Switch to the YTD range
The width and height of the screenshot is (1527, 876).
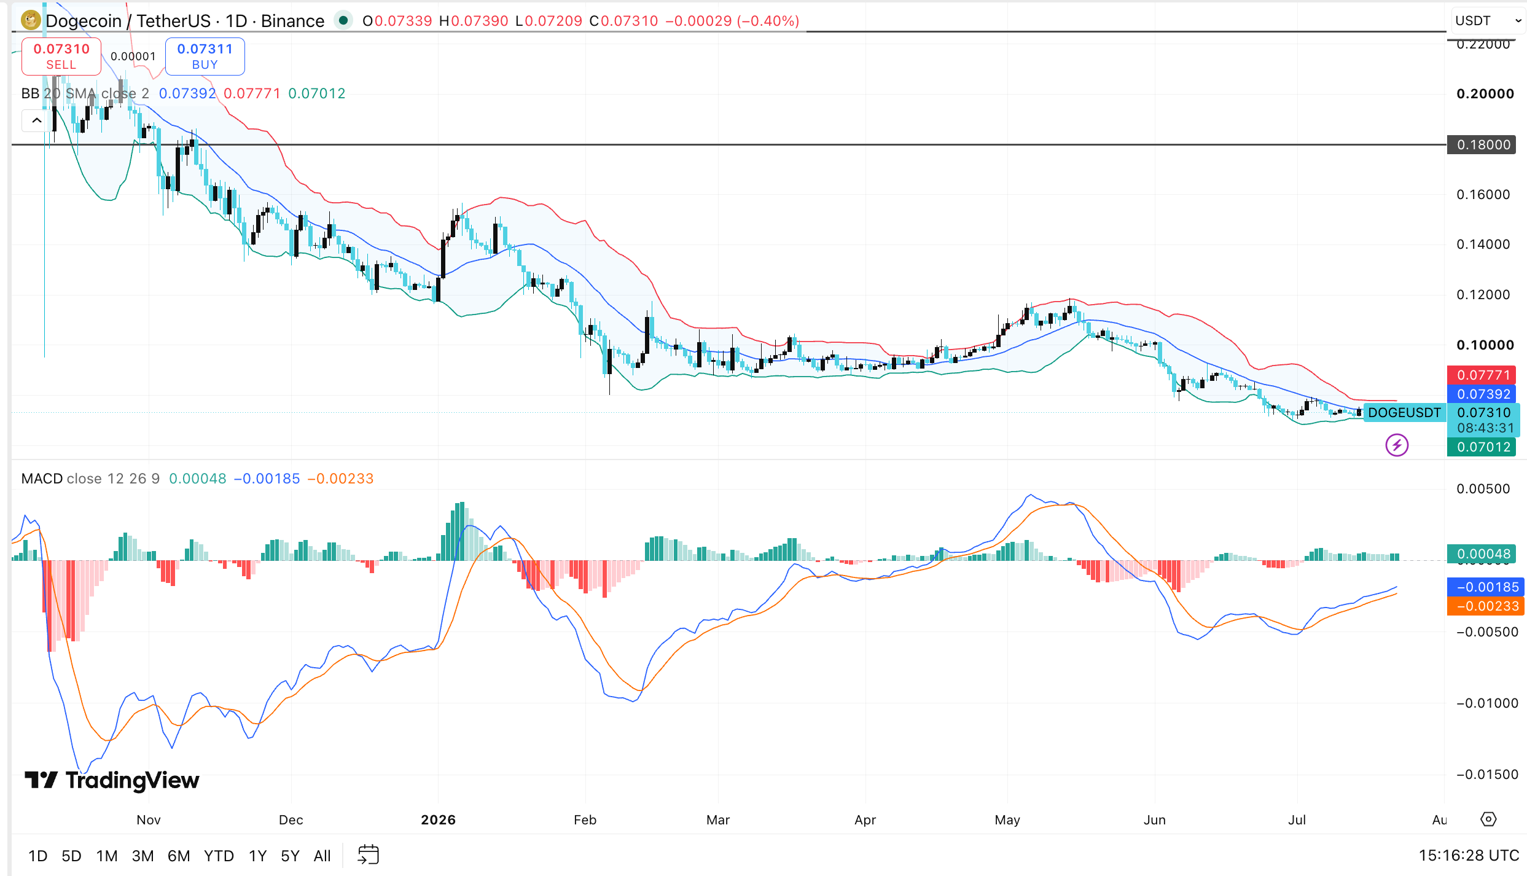click(x=219, y=856)
